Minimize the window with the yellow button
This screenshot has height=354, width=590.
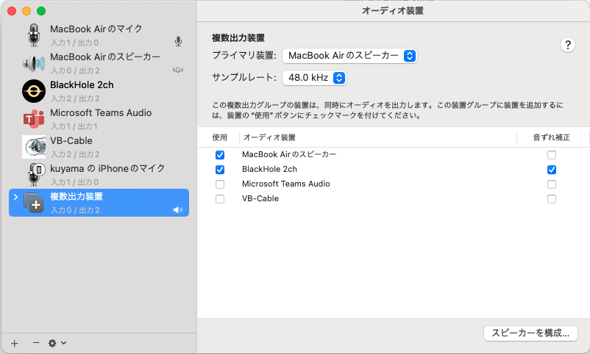[x=26, y=11]
